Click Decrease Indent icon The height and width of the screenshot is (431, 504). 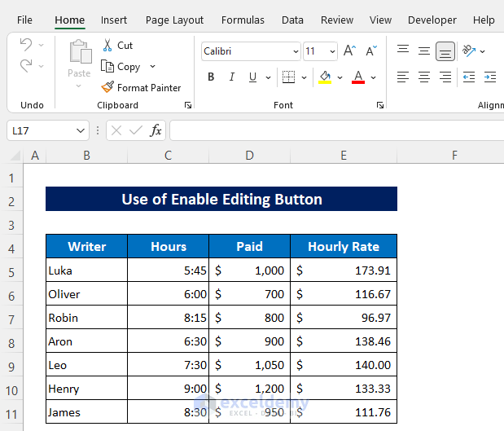click(469, 77)
